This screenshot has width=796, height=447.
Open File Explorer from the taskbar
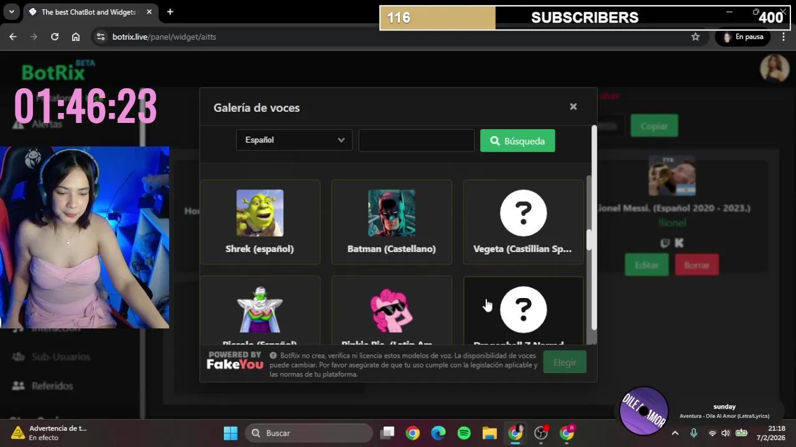point(489,433)
